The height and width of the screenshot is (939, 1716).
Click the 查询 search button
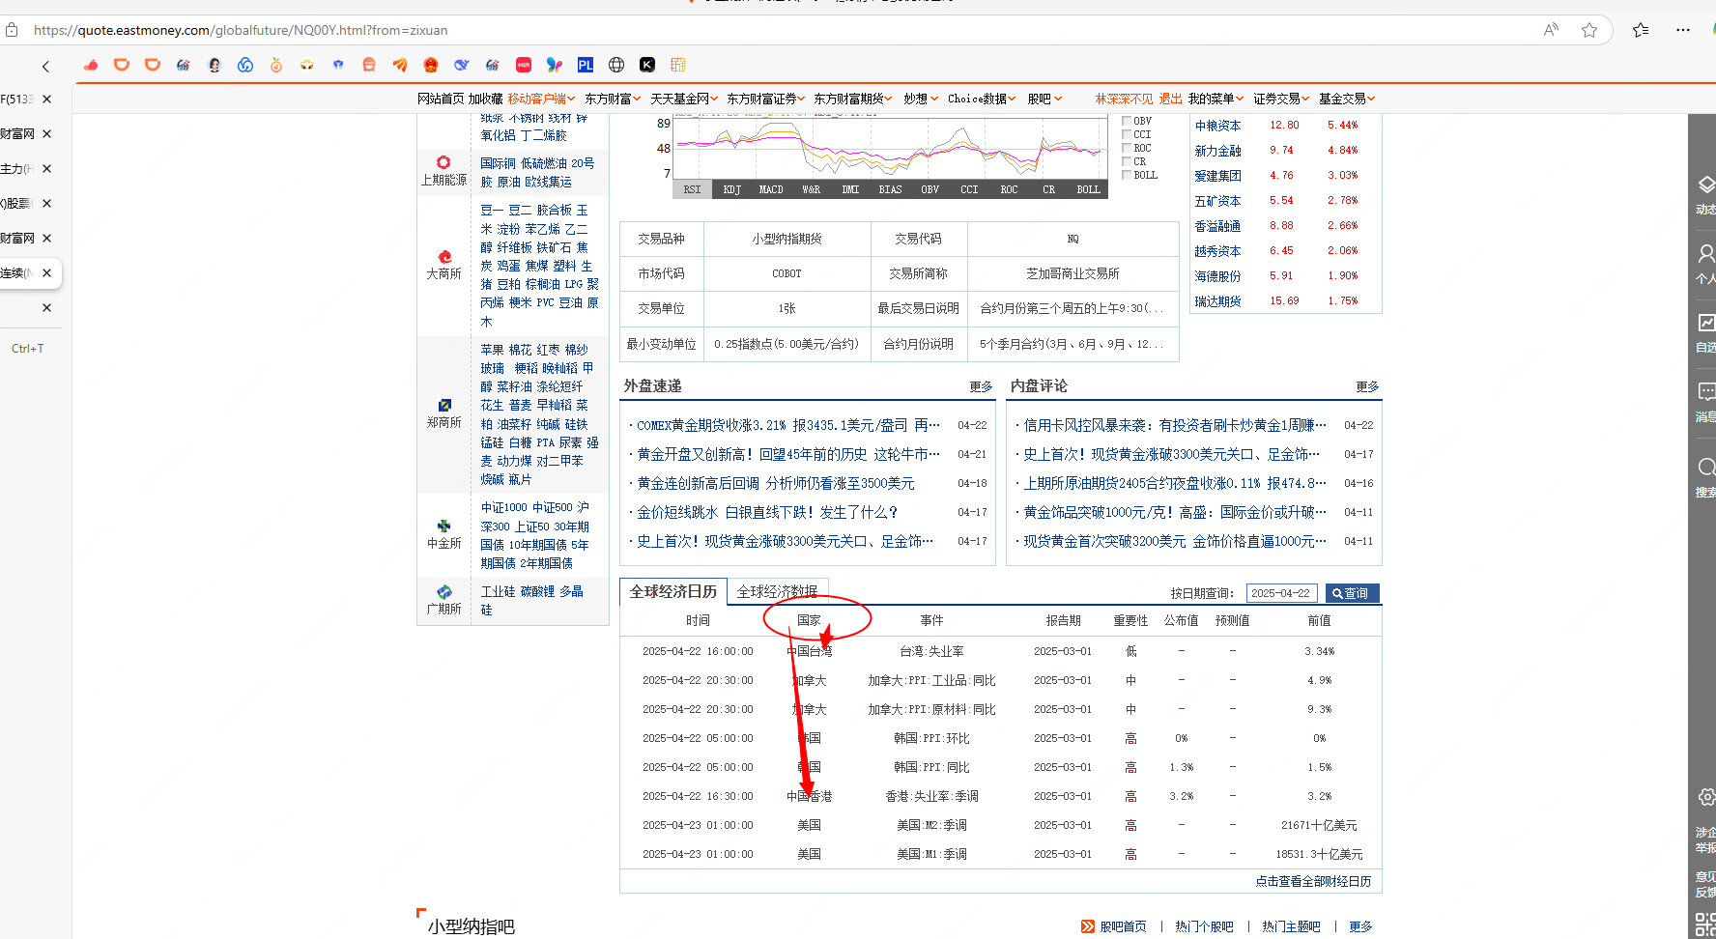(1352, 593)
